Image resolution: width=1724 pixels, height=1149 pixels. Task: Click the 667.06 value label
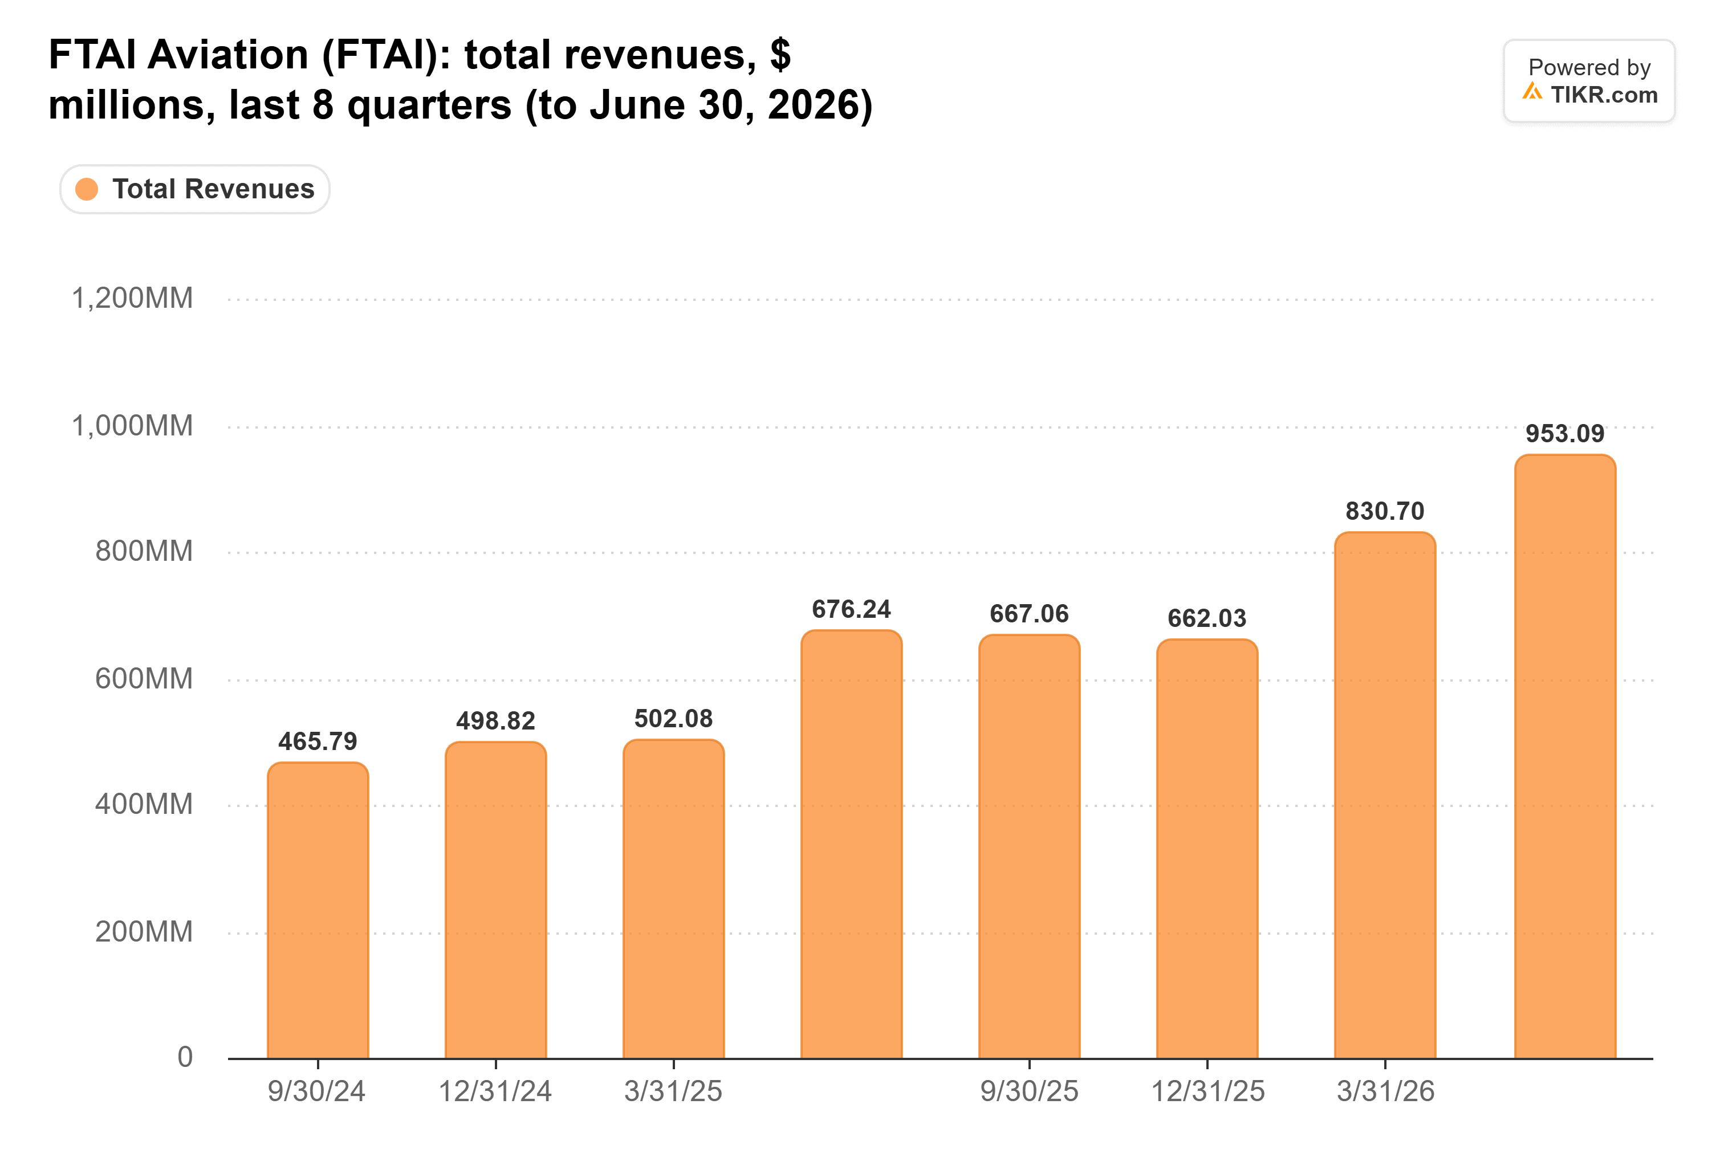click(1030, 614)
